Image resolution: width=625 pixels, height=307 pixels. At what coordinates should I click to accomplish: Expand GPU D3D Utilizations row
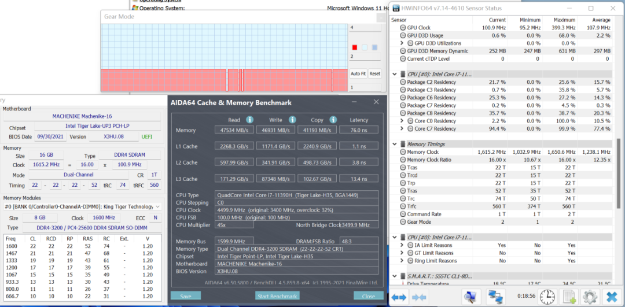(x=402, y=43)
